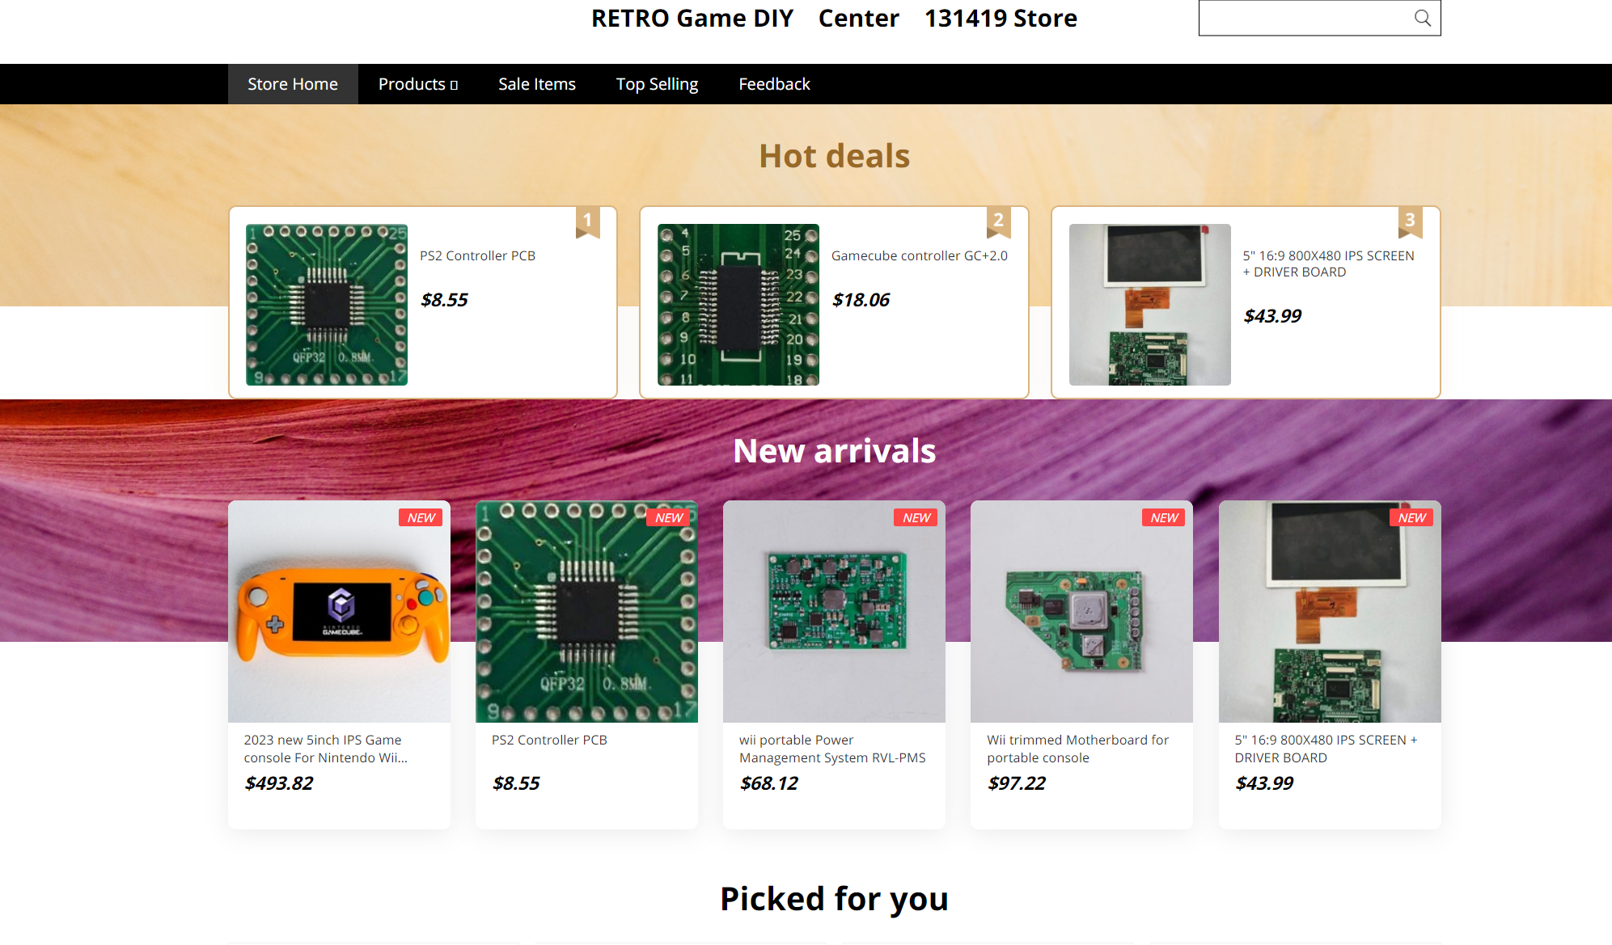Click new arrivals PS2 Controller PCB title
1612x945 pixels.
click(549, 740)
